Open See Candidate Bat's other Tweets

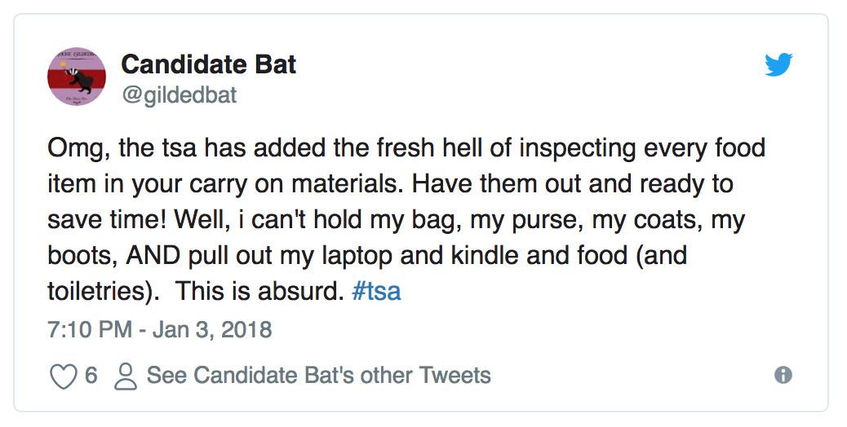pos(318,376)
